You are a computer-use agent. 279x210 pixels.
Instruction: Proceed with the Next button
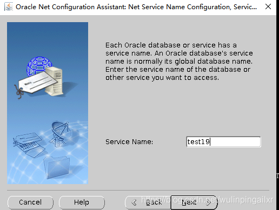click(x=194, y=202)
